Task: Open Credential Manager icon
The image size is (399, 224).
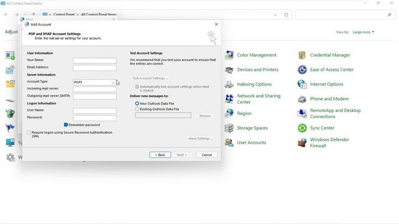Action: [302, 55]
